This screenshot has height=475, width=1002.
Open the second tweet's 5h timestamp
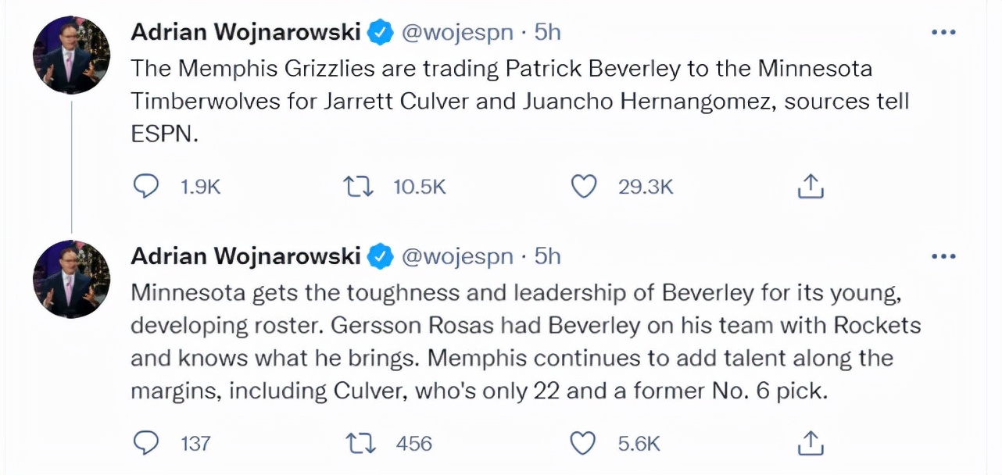pos(548,256)
